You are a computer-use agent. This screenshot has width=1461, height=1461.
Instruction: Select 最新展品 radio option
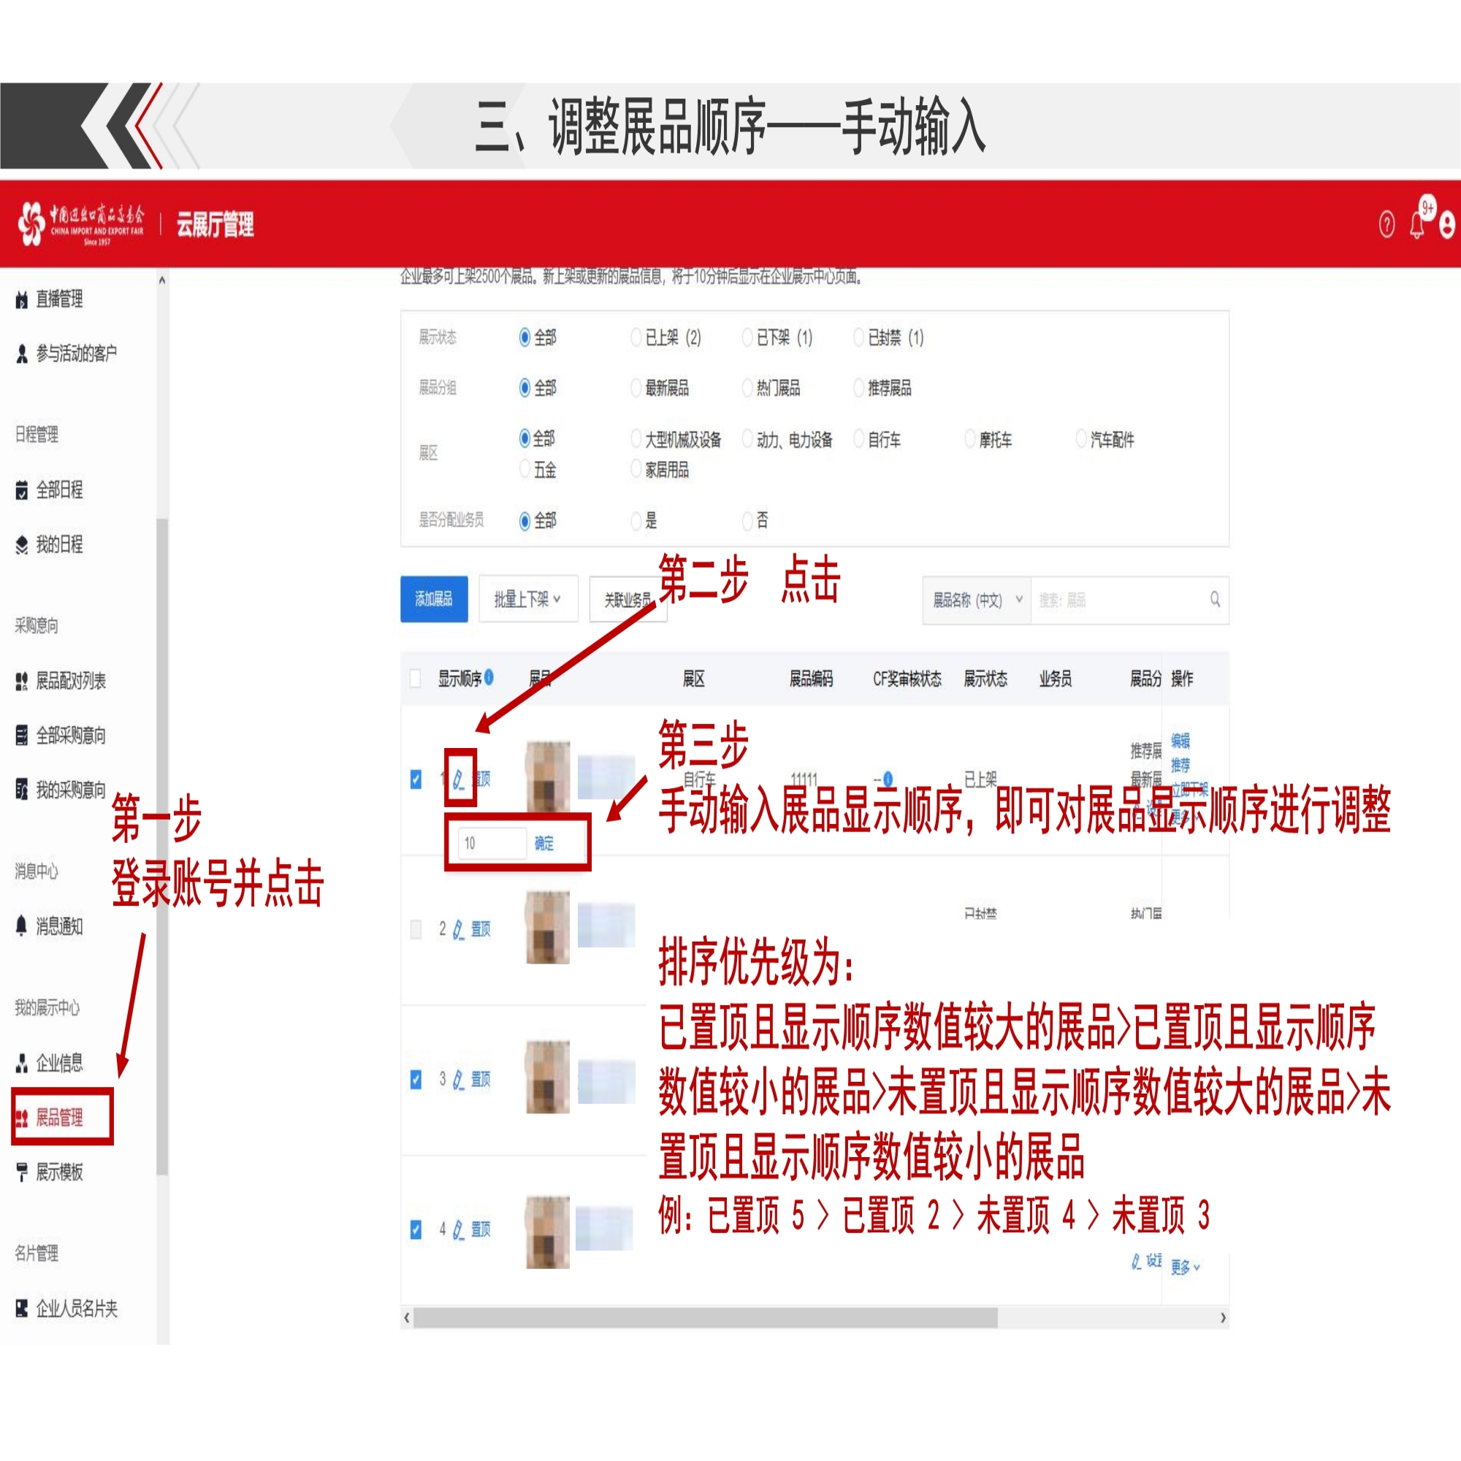[x=636, y=388]
